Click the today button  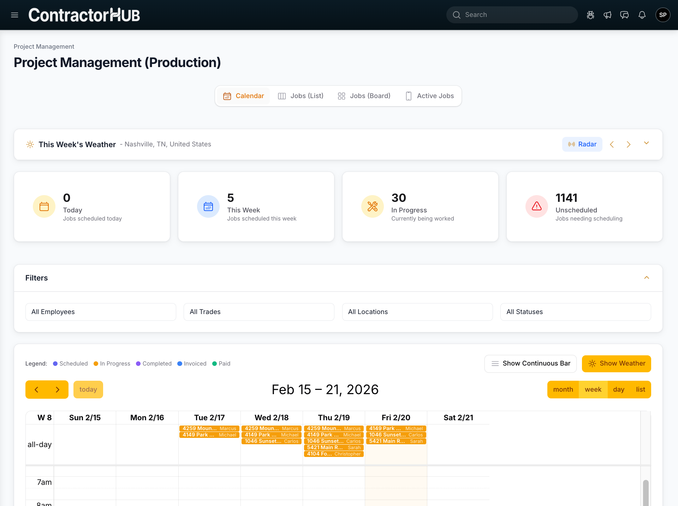pos(88,390)
